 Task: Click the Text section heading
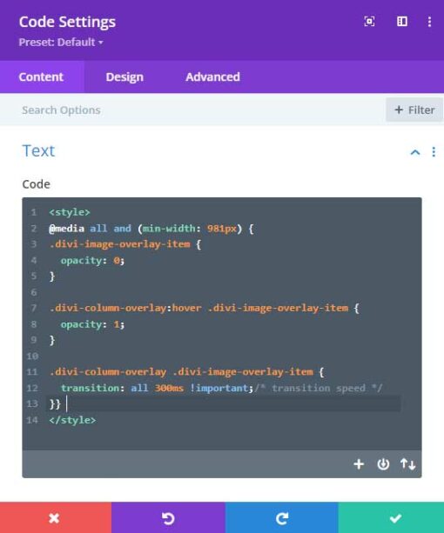pyautogui.click(x=38, y=150)
